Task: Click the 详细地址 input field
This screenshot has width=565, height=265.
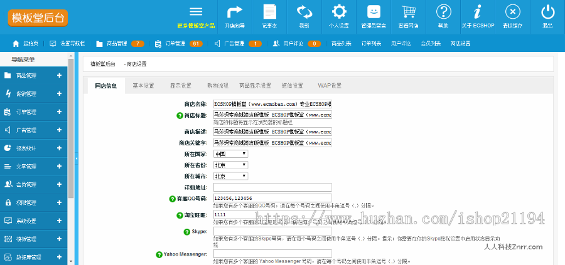Action: click(x=272, y=187)
